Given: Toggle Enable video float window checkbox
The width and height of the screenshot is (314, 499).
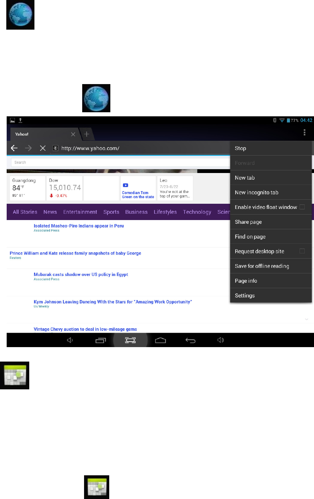Looking at the screenshot, I should (302, 207).
